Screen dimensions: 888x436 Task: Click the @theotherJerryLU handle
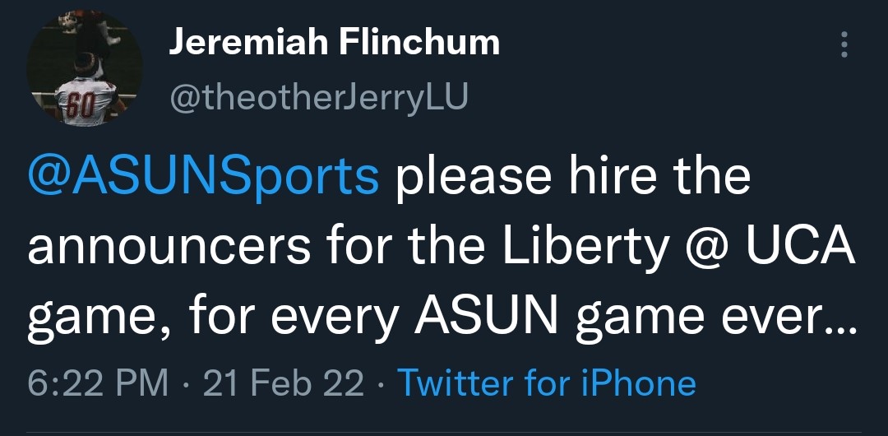tap(318, 97)
